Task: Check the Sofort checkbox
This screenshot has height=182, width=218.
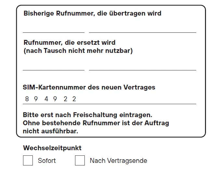Action: point(28,161)
